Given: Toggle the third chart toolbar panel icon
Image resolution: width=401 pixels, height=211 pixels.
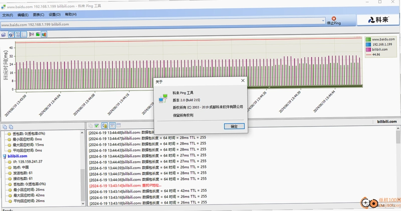Looking at the screenshot, I should click(x=18, y=34).
